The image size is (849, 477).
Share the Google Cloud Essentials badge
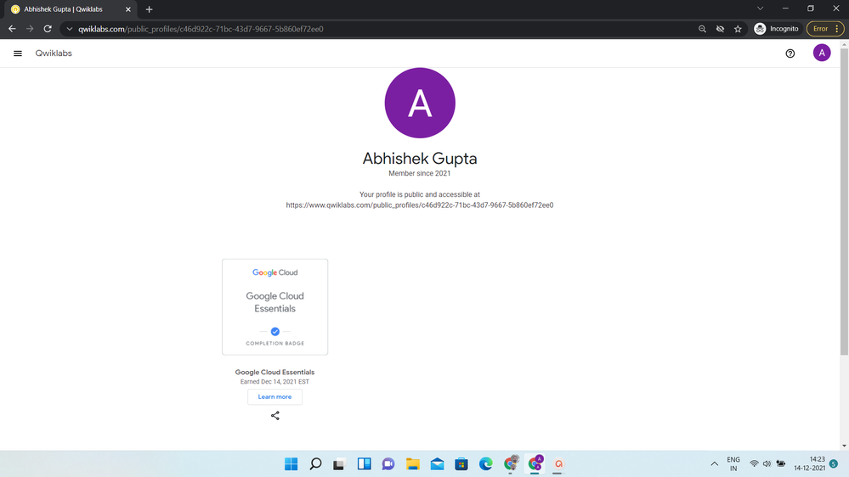(x=275, y=415)
